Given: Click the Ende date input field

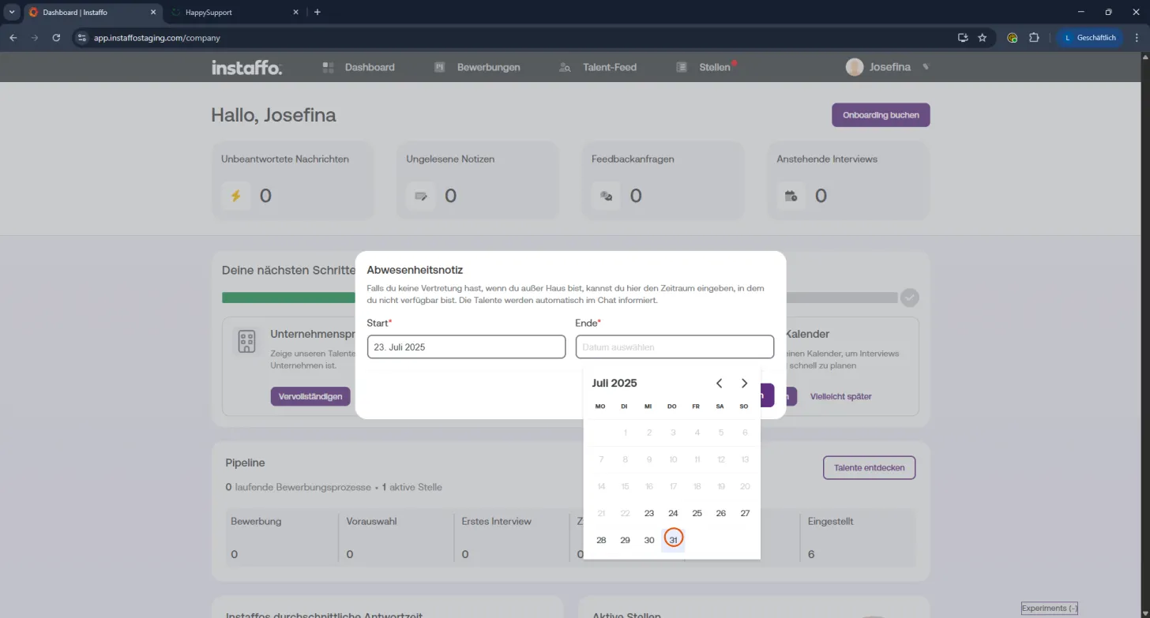Looking at the screenshot, I should [675, 347].
